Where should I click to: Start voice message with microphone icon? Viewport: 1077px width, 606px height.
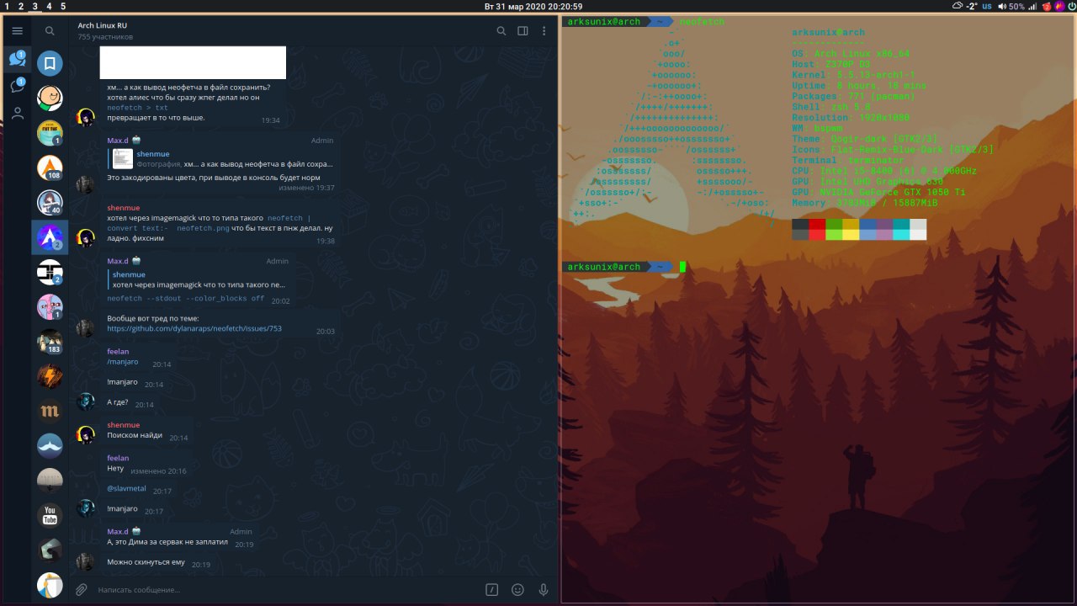point(544,590)
